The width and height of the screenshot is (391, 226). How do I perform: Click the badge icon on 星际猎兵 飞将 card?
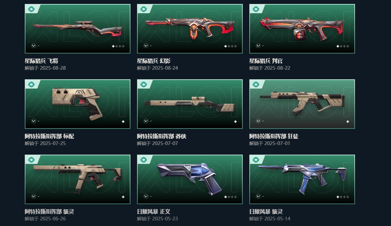[31, 9]
